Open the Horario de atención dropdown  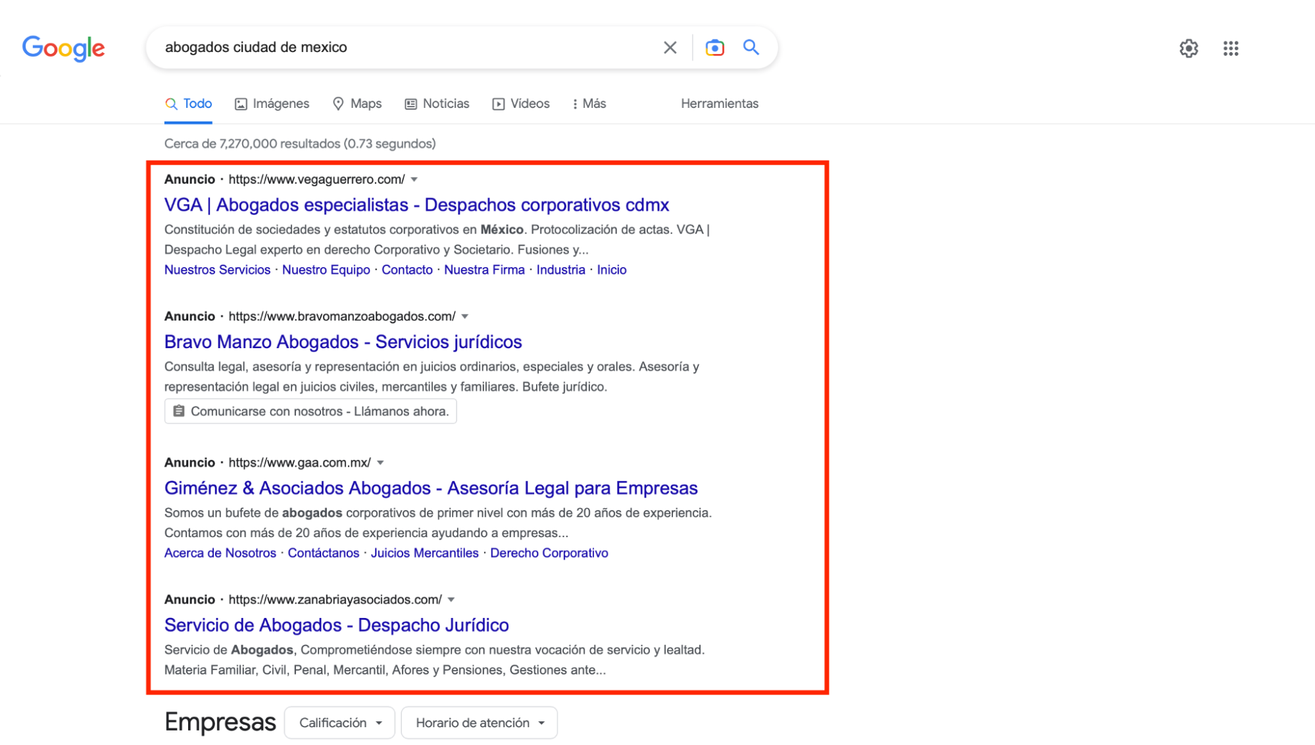coord(479,723)
